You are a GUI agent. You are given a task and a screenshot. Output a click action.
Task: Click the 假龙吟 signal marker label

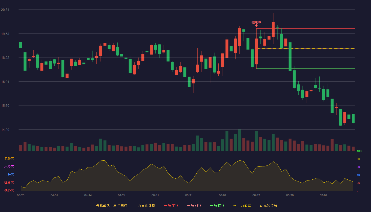[256, 22]
